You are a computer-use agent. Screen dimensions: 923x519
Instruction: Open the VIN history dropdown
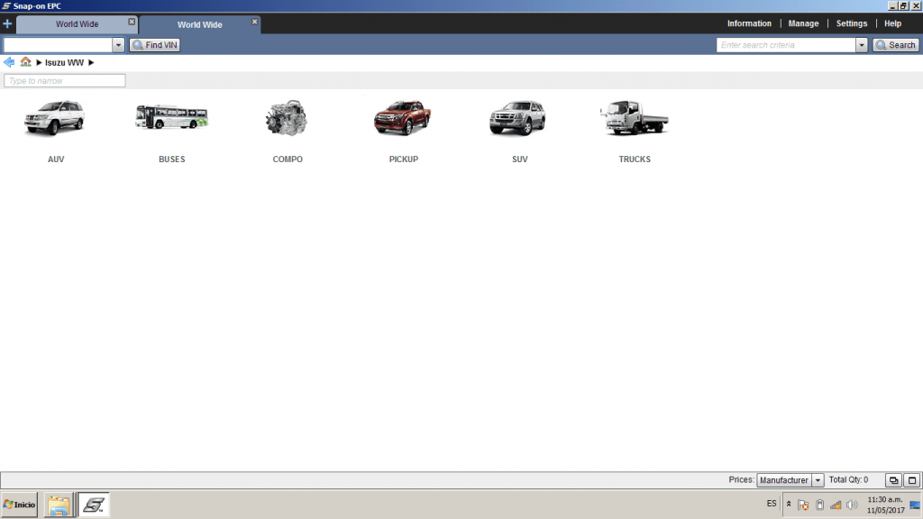pos(118,45)
